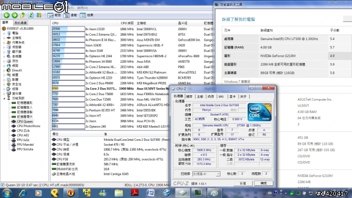
Task: Select the 圖形 NVIDIA GeForce G210M score row
Action: (x=287, y=56)
